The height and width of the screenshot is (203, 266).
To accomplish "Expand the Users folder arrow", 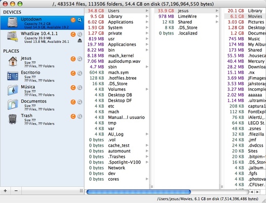I will [x=147, y=11].
